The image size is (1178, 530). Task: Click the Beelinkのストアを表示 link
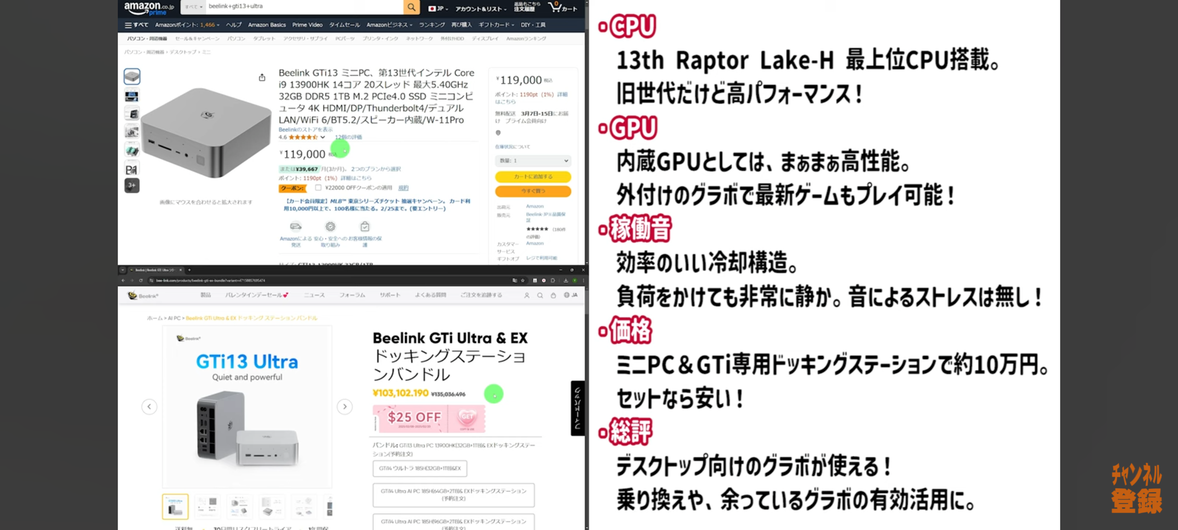[x=305, y=129]
